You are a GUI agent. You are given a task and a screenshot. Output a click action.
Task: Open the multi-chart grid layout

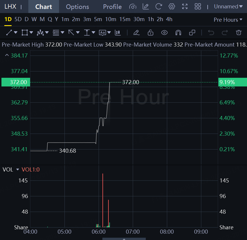point(198,7)
